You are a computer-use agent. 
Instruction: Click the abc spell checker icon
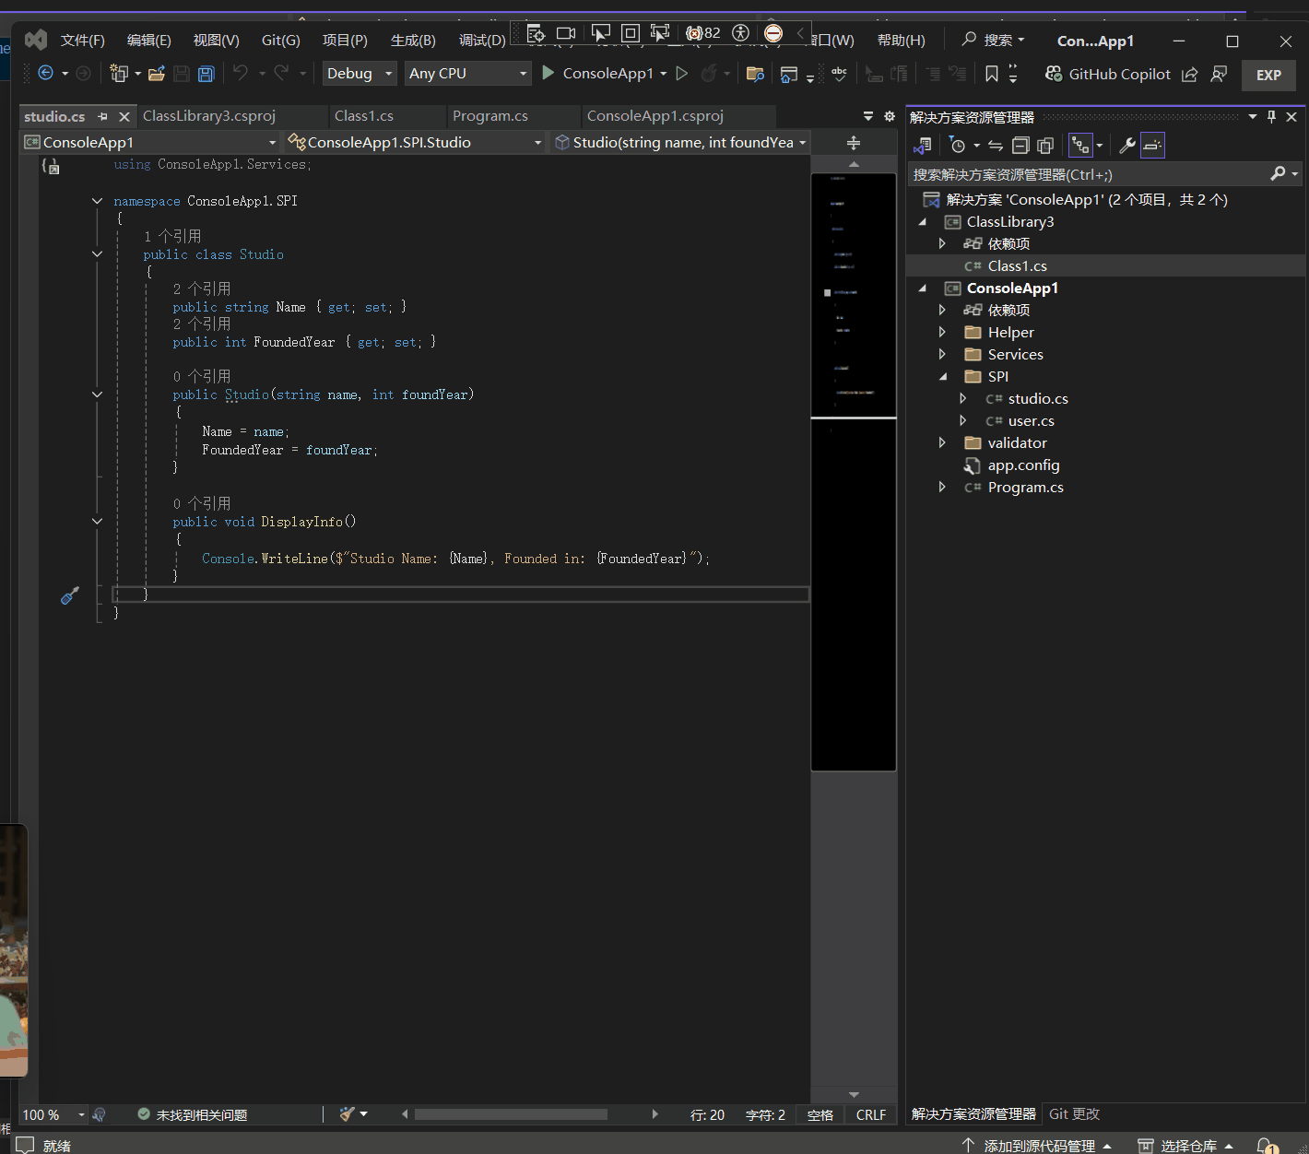839,74
